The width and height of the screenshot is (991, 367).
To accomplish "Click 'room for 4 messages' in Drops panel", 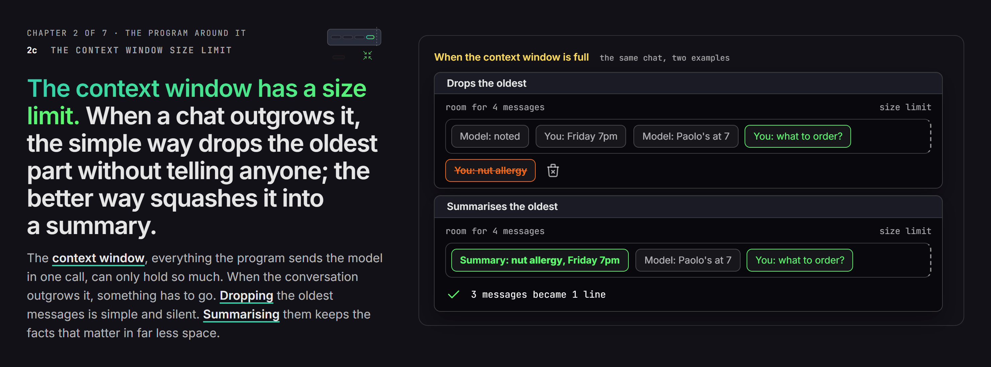I will (495, 107).
